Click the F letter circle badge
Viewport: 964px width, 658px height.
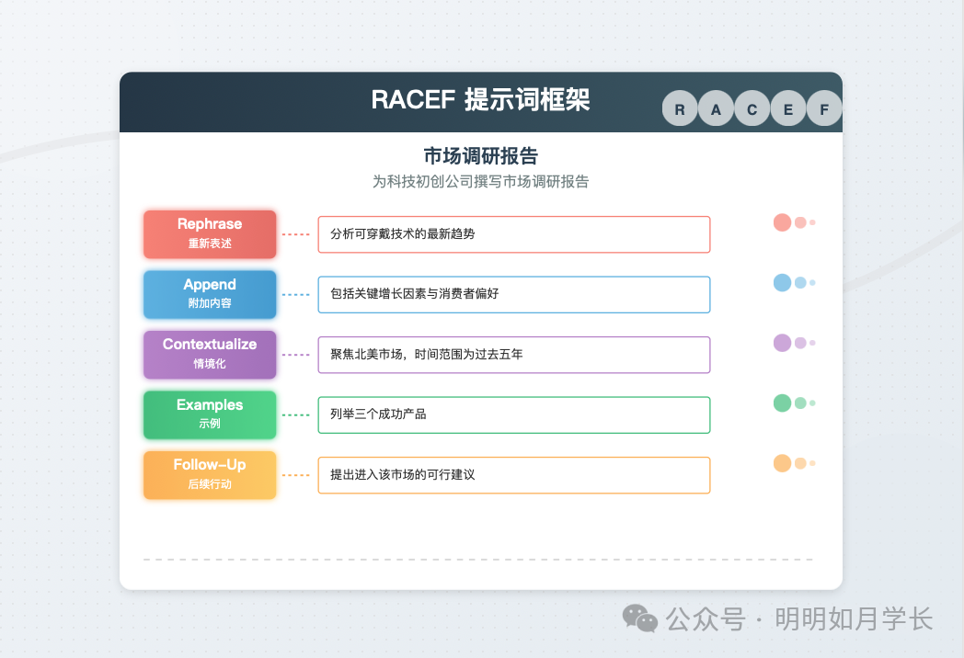[x=824, y=108]
